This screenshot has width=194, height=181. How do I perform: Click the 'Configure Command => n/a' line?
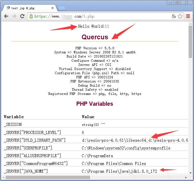click(95, 61)
